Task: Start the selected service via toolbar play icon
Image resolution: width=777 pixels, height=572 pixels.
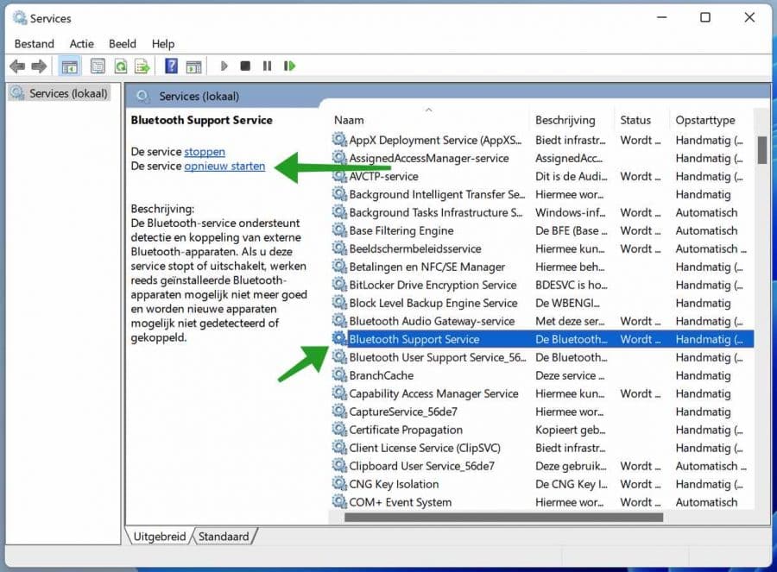Action: [224, 66]
